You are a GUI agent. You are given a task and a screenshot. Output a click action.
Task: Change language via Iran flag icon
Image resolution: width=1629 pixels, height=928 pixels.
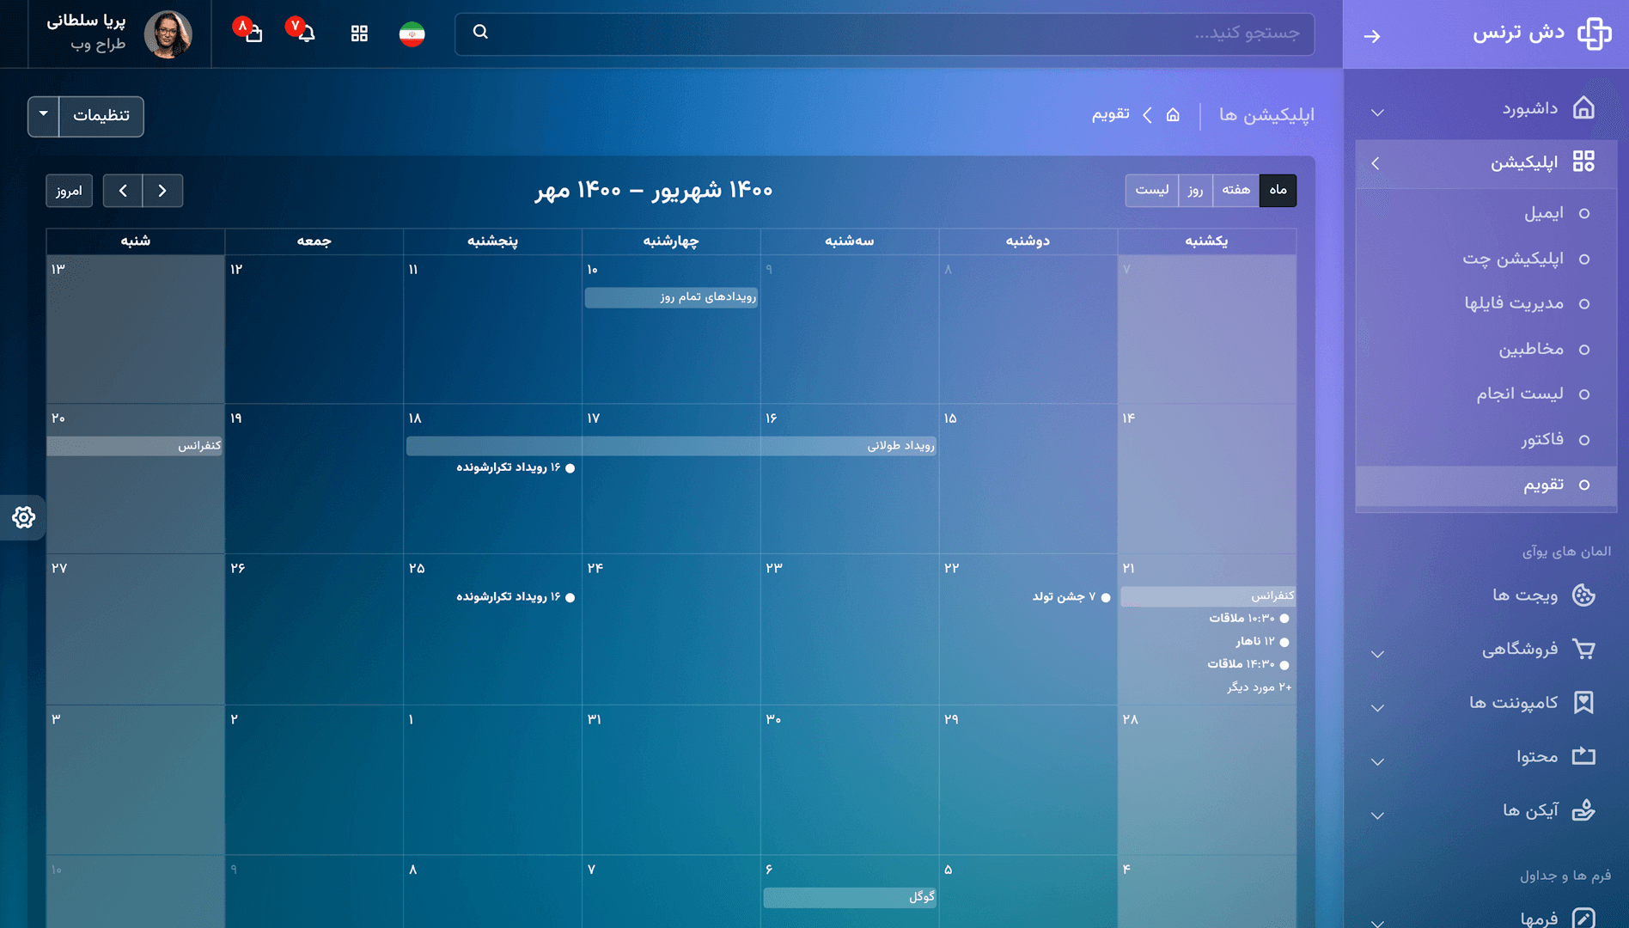pyautogui.click(x=412, y=34)
